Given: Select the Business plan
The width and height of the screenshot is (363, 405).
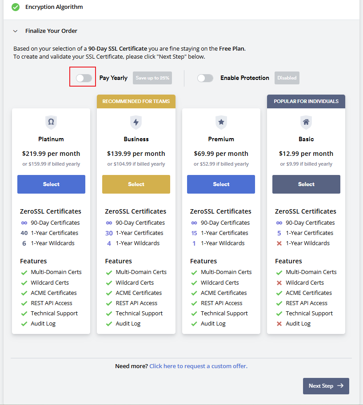Looking at the screenshot, I should (136, 184).
